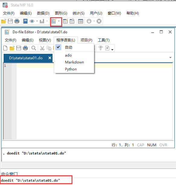176x185 pixels.
Task: Expand the Do-file Editor icon dropdown arrow
Action: click(59, 21)
